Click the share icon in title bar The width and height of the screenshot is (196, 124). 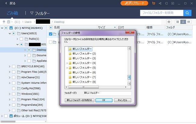(160, 3)
